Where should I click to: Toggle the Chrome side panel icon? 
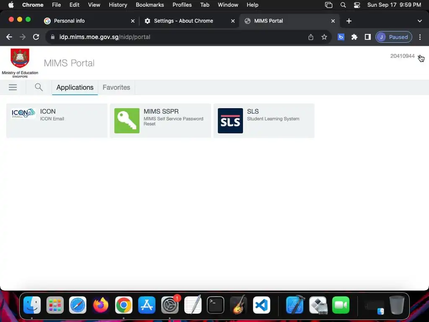368,37
